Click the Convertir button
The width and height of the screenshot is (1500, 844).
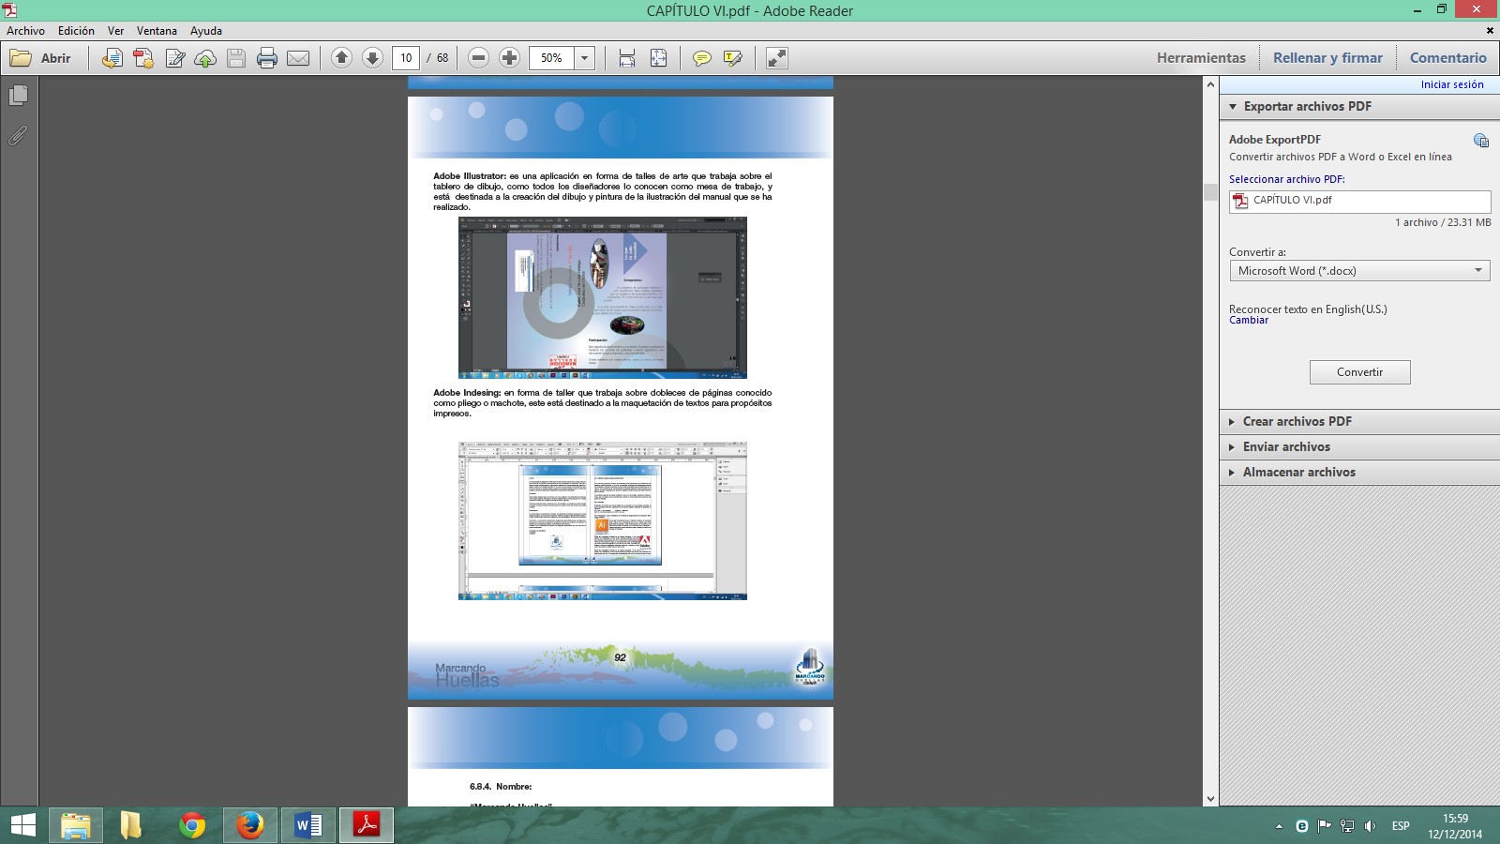[1359, 372]
